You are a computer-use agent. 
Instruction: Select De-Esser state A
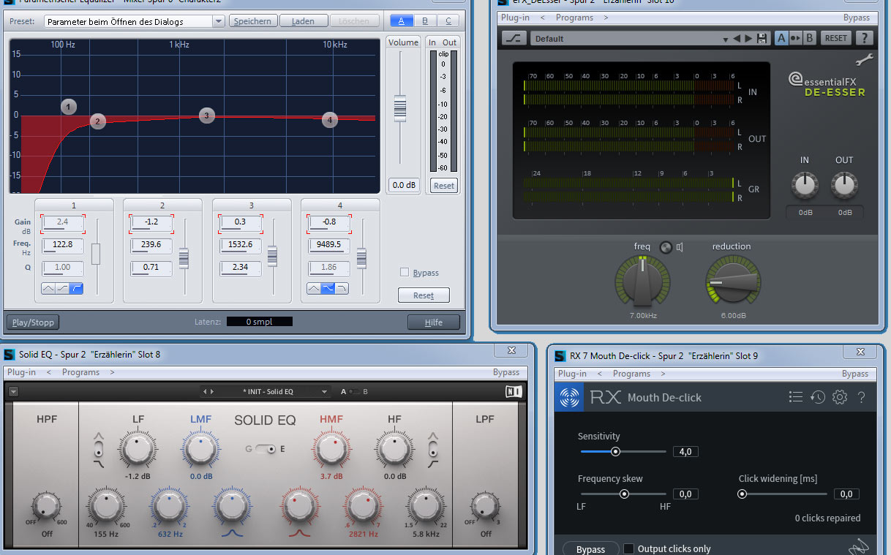coord(782,38)
